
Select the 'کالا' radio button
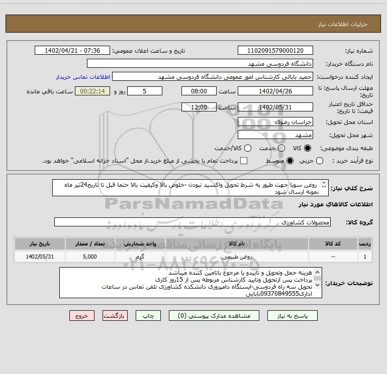click(x=308, y=148)
